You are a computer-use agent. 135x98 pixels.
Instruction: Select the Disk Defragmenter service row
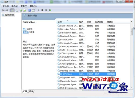click(87, 88)
